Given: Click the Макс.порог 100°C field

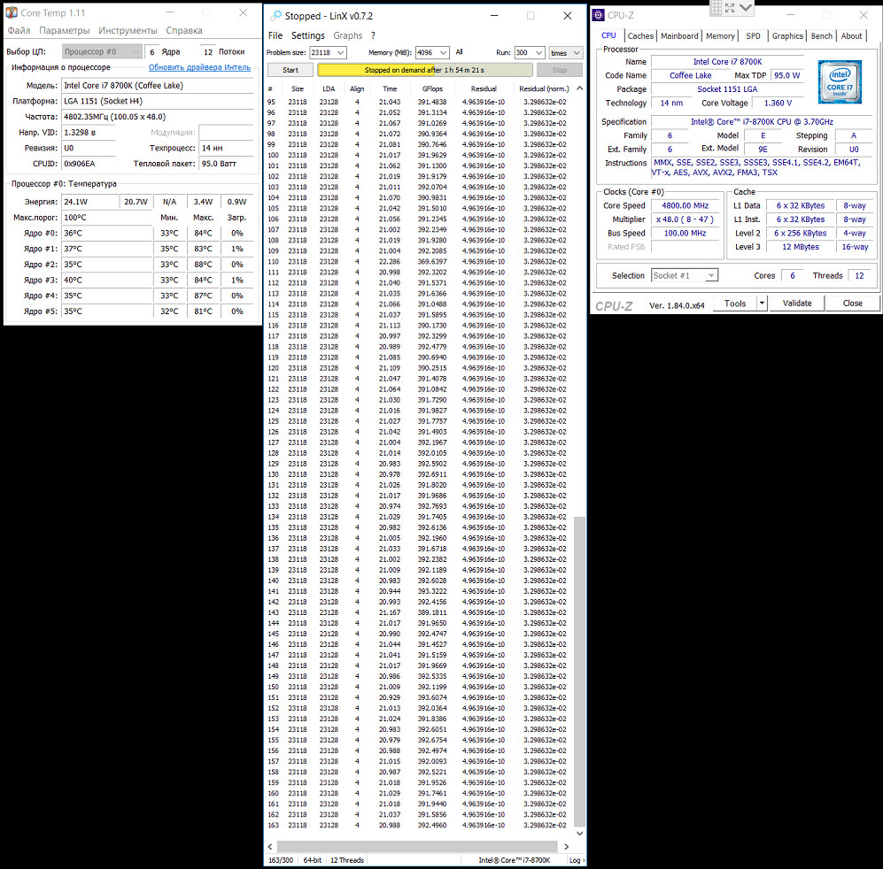Looking at the screenshot, I should [x=107, y=218].
